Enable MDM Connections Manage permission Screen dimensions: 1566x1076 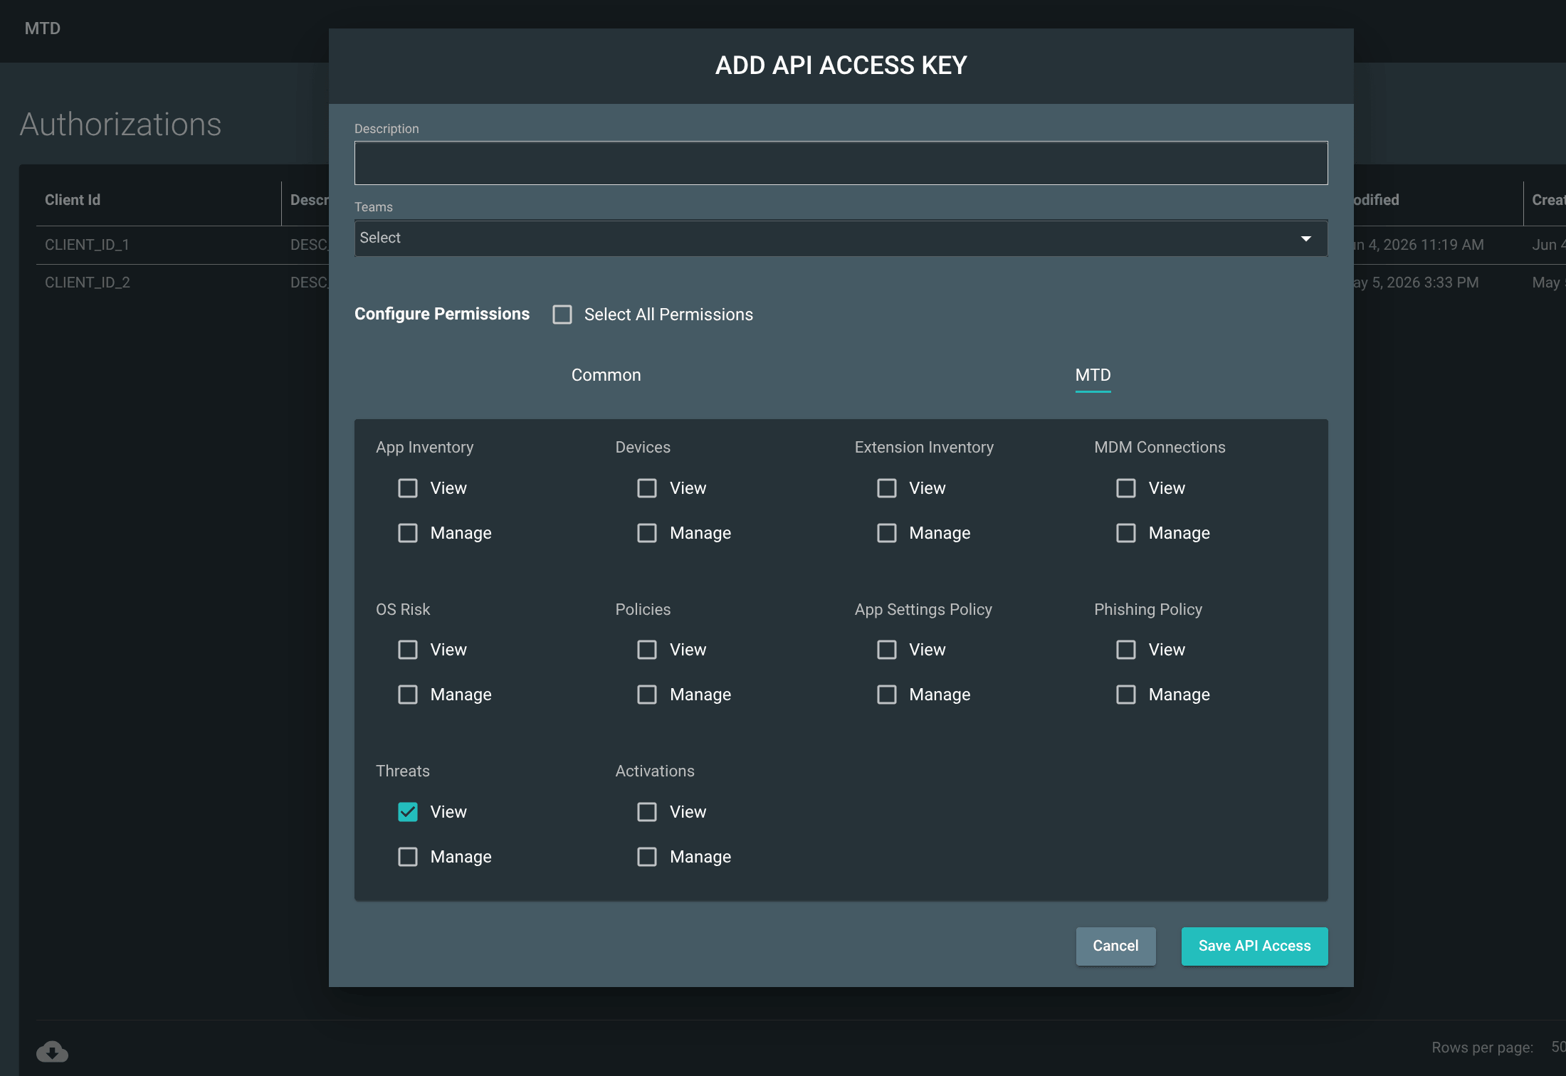1126,533
